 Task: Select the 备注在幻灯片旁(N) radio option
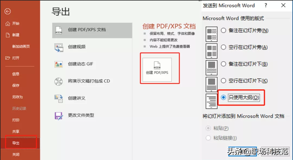click(x=224, y=30)
